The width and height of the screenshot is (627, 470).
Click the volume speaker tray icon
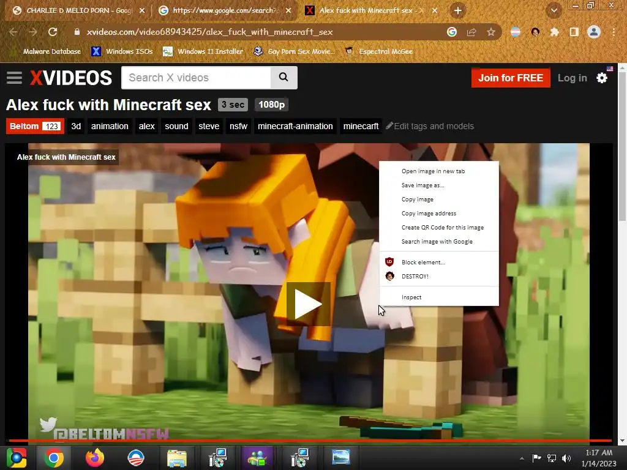click(x=566, y=458)
